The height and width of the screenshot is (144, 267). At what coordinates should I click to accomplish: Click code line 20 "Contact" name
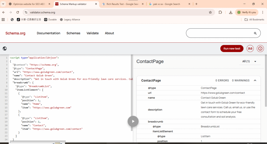tap(39, 125)
